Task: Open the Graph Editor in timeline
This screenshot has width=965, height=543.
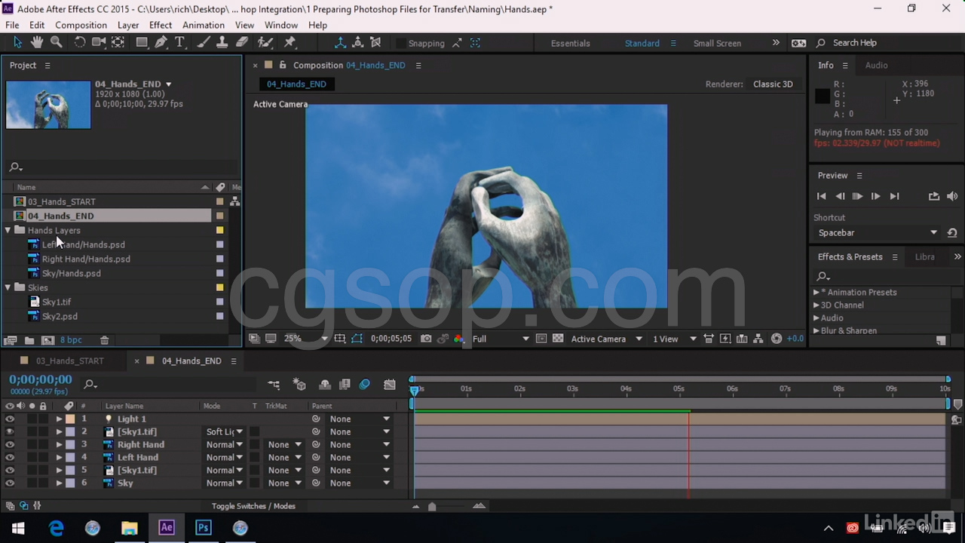Action: click(x=390, y=385)
